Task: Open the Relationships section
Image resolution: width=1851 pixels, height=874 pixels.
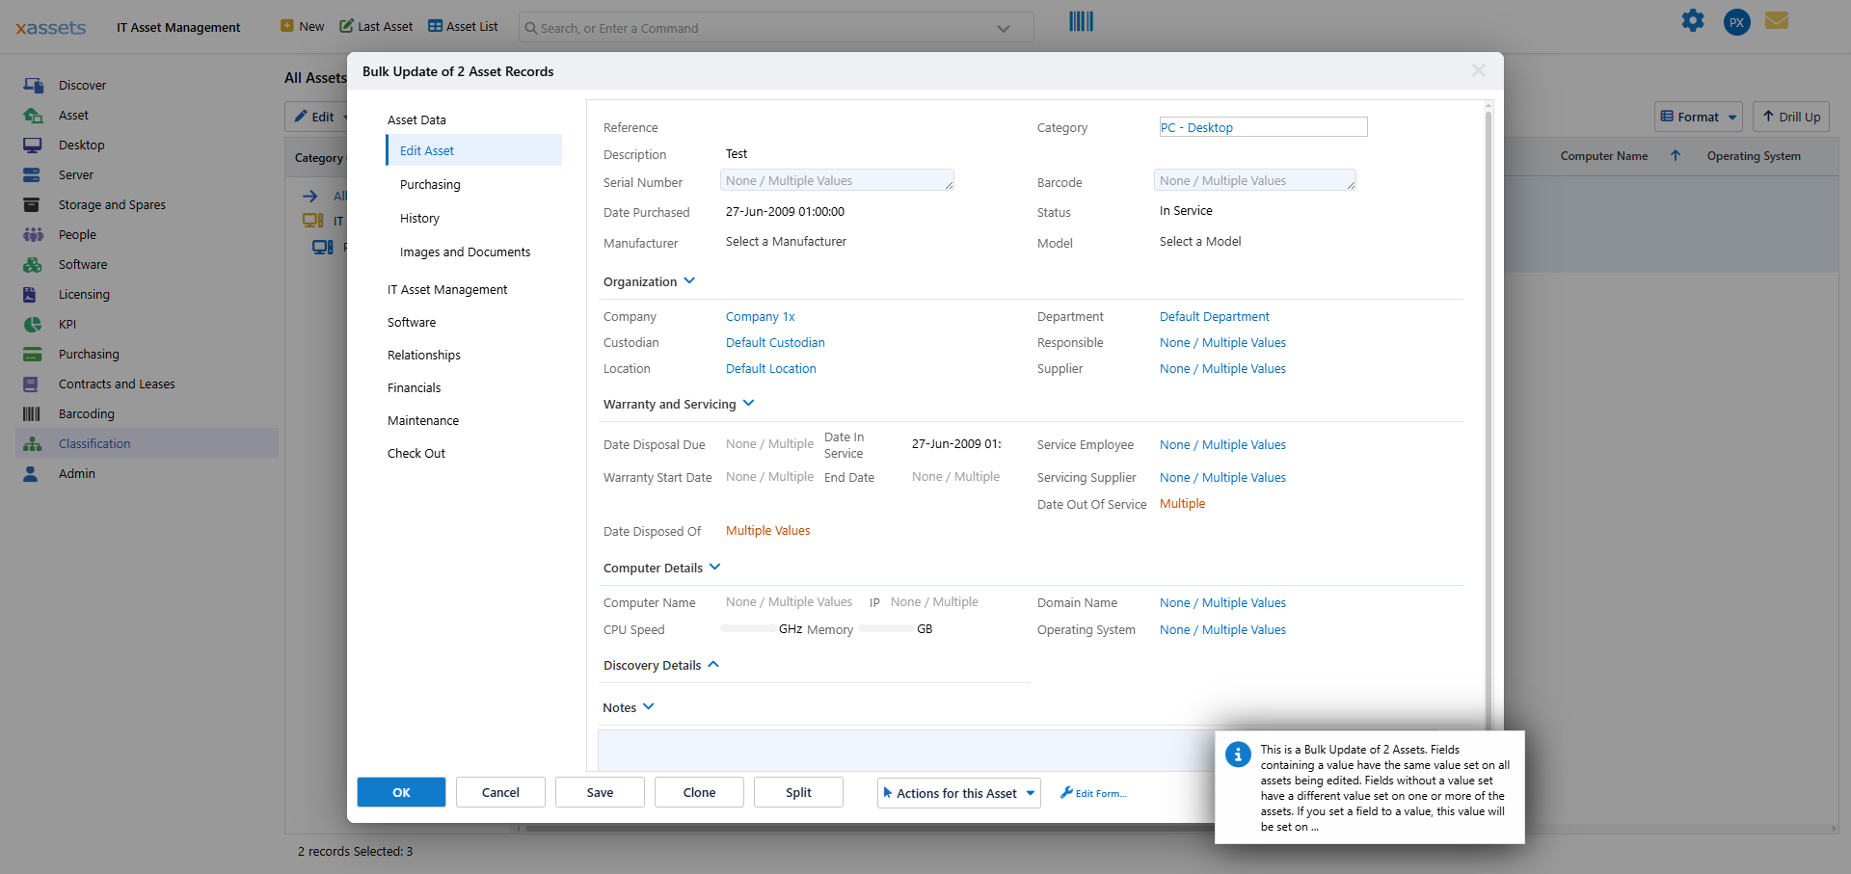Action: pyautogui.click(x=424, y=355)
